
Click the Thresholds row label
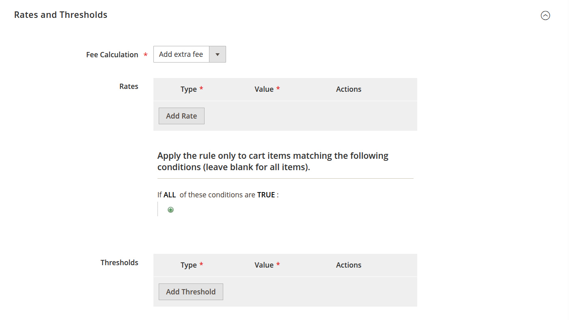point(119,262)
